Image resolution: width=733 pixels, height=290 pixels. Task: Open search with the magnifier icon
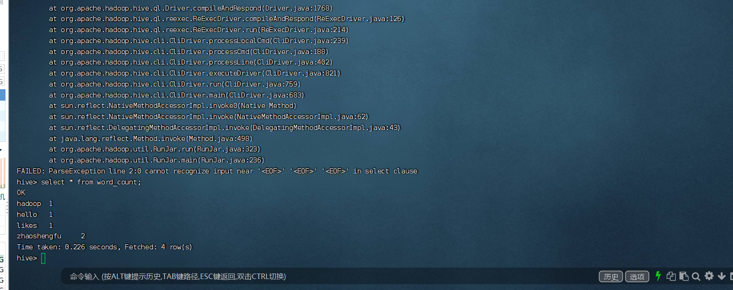click(x=696, y=276)
